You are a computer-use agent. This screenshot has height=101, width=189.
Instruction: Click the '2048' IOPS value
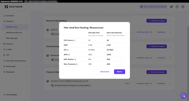click(109, 55)
